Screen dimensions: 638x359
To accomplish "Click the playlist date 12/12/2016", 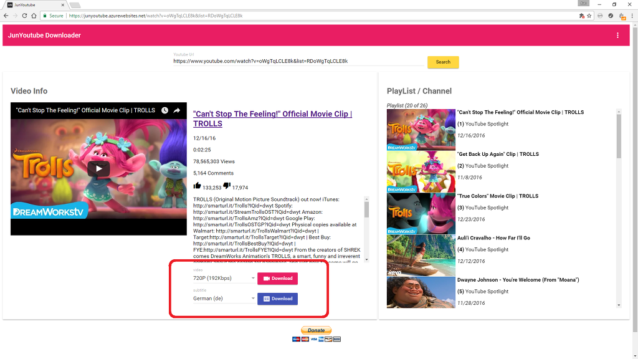I will coord(471,261).
